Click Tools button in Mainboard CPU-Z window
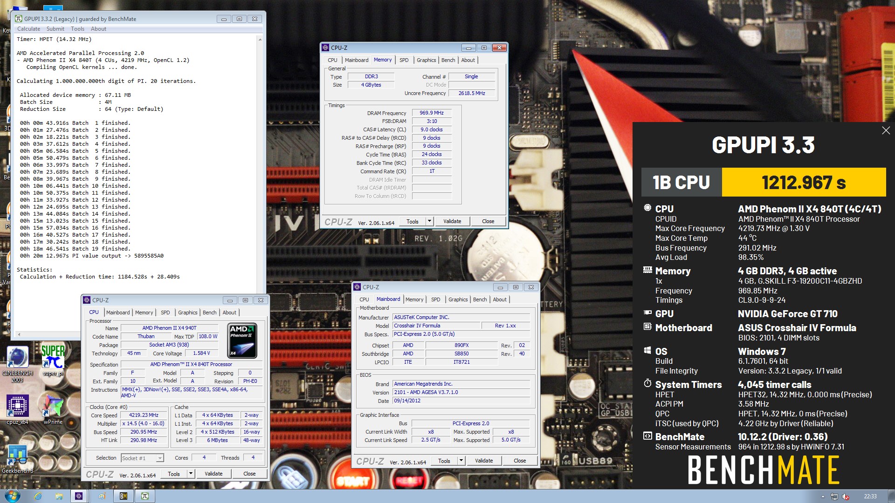This screenshot has height=503, width=895. [x=444, y=461]
